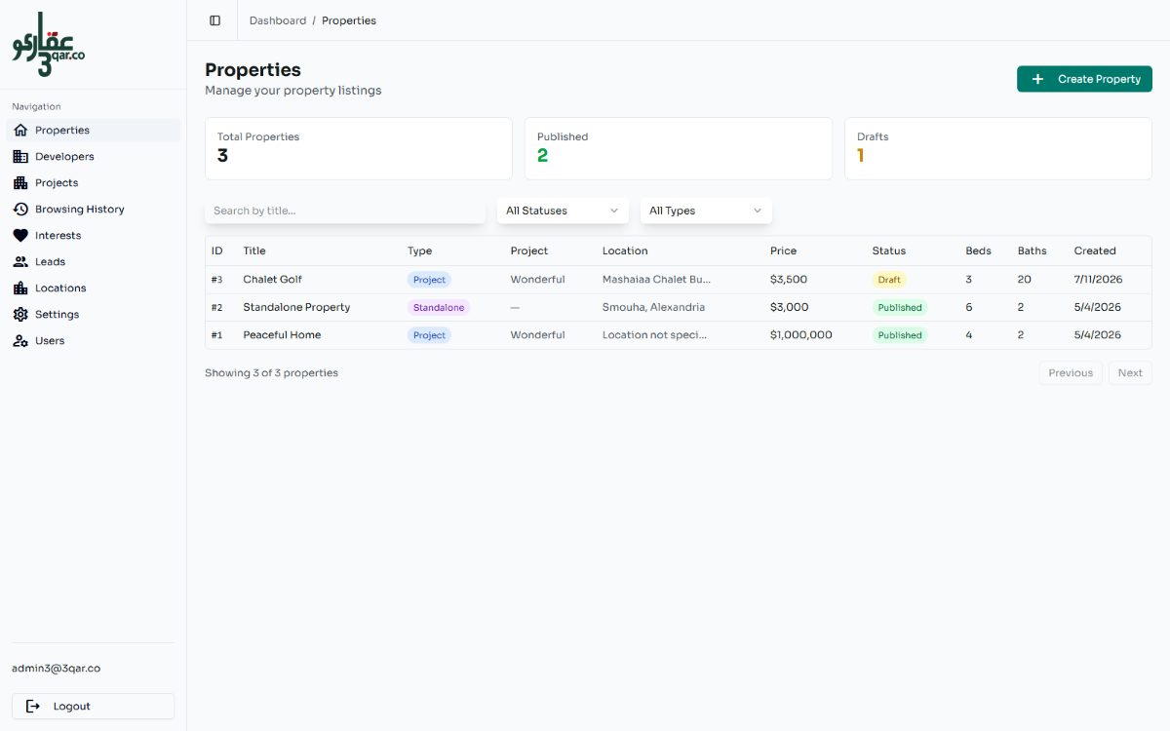Click the Locations city icon
Screen dimensions: 1170x731
click(20, 288)
